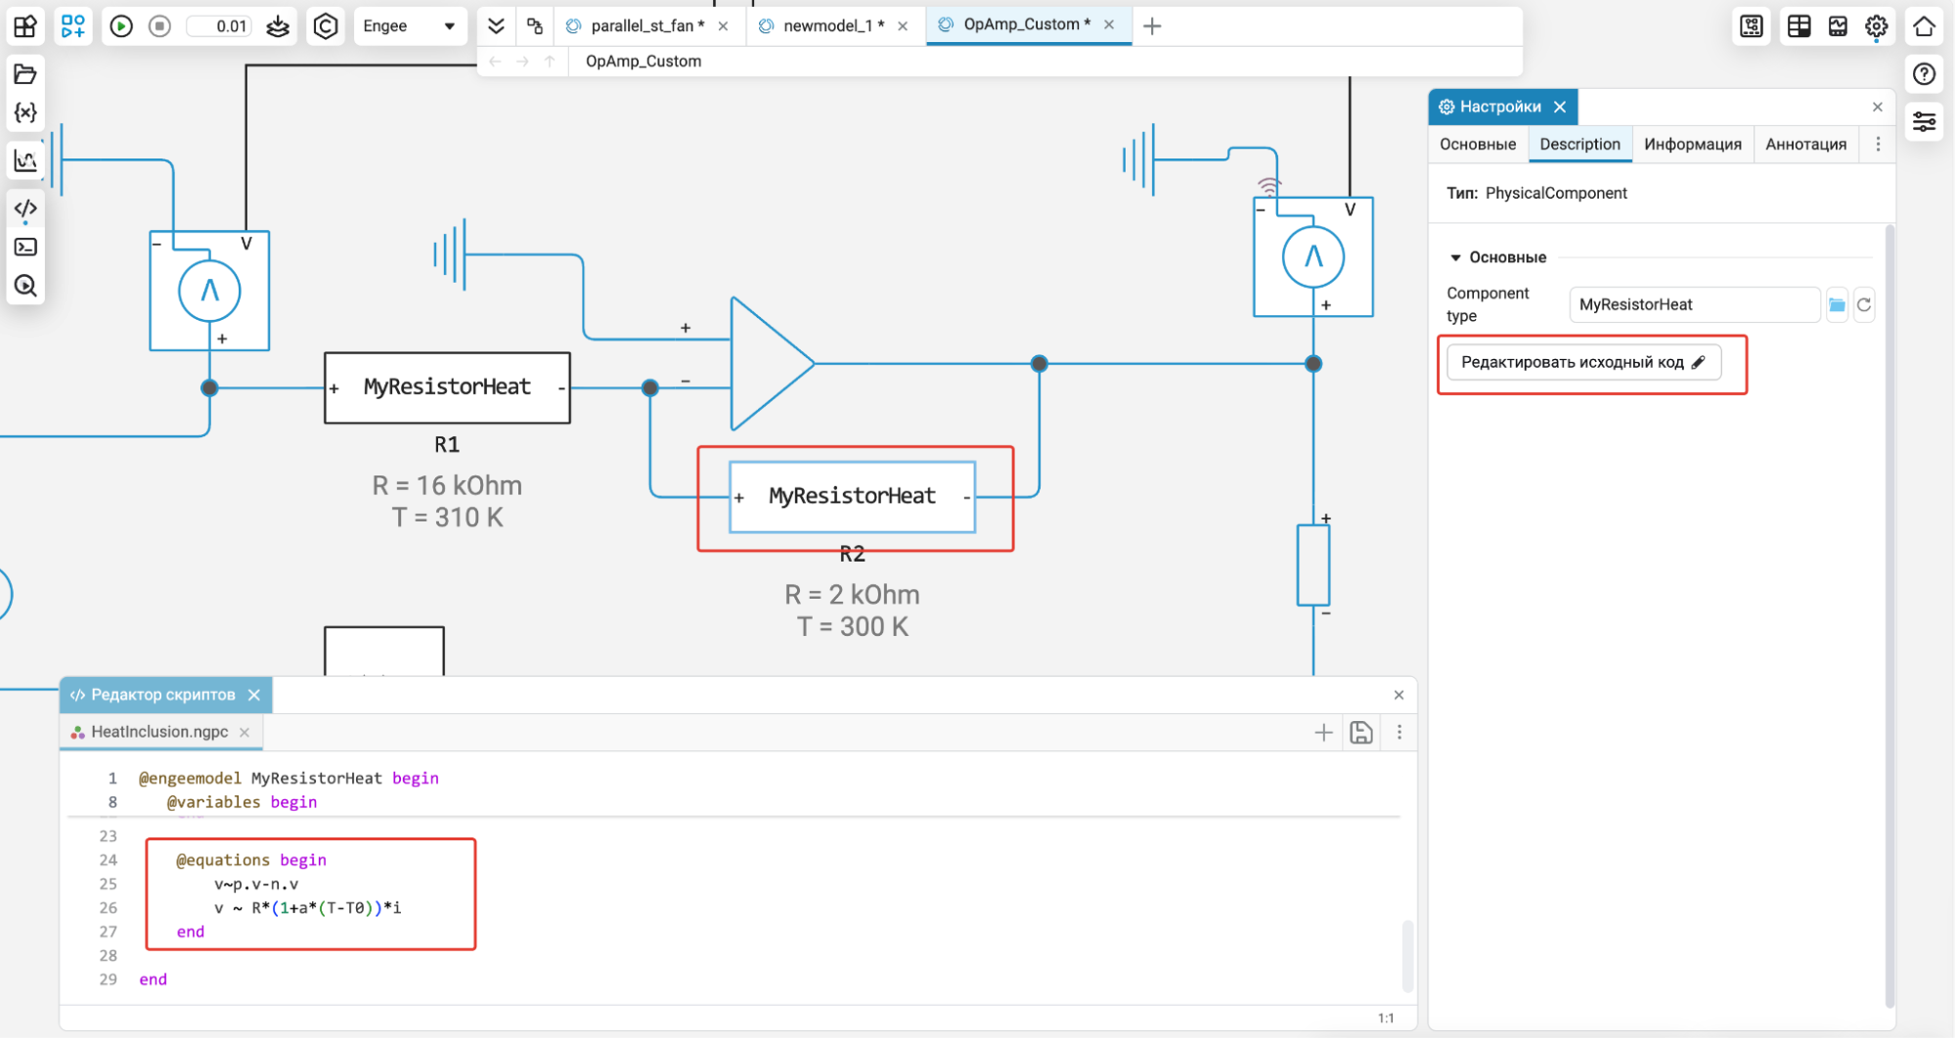Open the model search icon
Viewport: 1955px width, 1038px height.
point(25,286)
